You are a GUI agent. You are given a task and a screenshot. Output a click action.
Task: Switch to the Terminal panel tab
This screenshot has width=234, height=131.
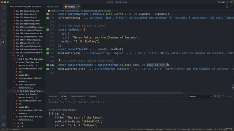click(x=92, y=96)
